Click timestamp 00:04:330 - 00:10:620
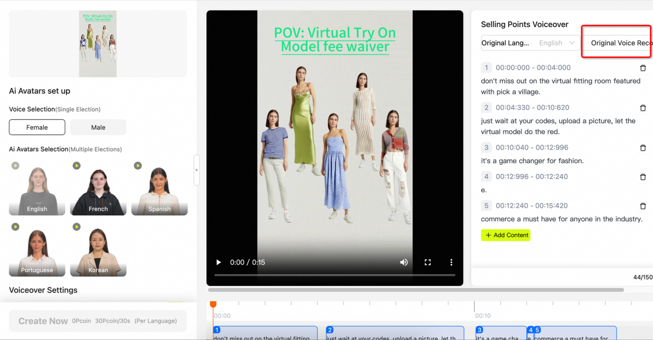This screenshot has width=653, height=340. [533, 108]
